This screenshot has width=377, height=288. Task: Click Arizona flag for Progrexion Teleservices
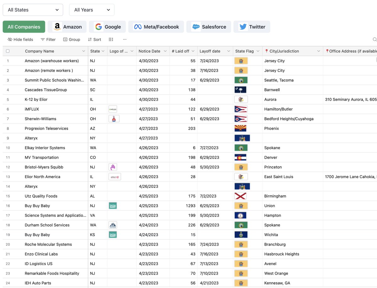pyautogui.click(x=240, y=128)
